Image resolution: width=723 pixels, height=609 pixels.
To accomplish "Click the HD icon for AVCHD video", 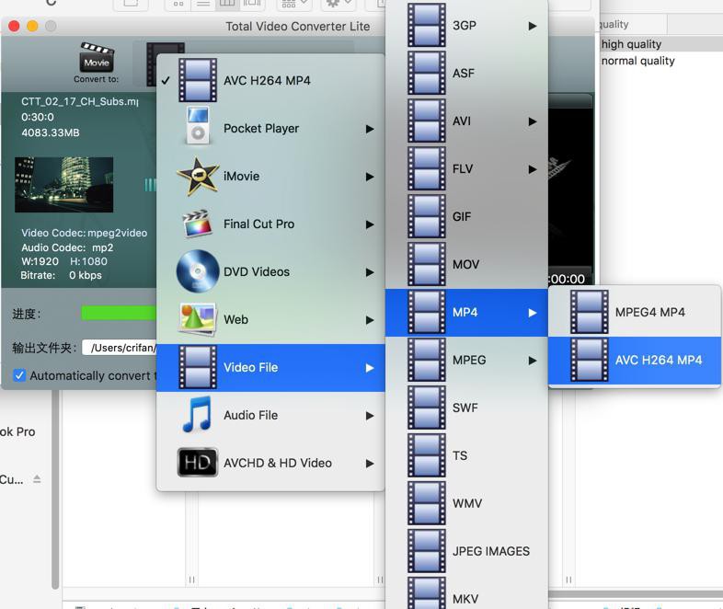I will (x=198, y=463).
